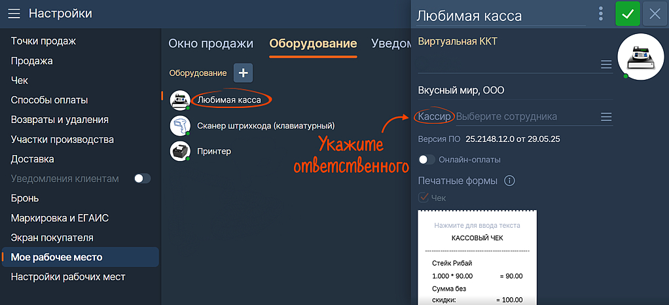
Task: Open the Оборудование tab
Action: point(313,44)
